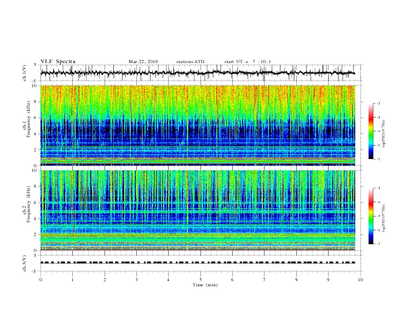Screen dimensions: 406x314
Task: Click inside the ch.2 spectrogram panel
Action: click(197, 210)
